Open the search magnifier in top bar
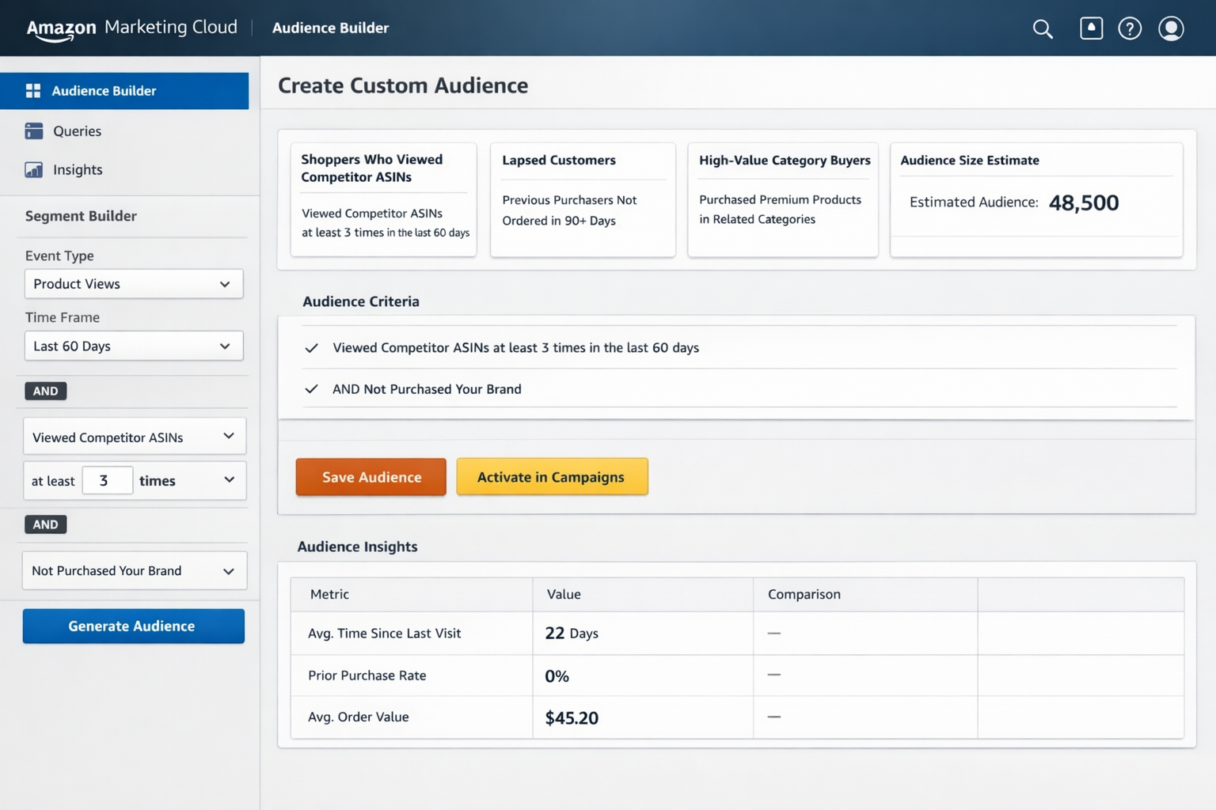The width and height of the screenshot is (1216, 810). (1042, 28)
